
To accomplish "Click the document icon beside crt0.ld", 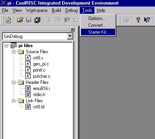I will [x=28, y=107].
